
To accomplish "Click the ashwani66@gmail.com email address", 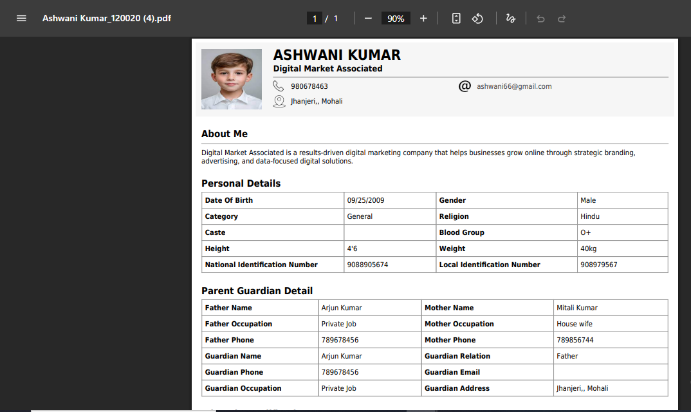I will [x=514, y=86].
